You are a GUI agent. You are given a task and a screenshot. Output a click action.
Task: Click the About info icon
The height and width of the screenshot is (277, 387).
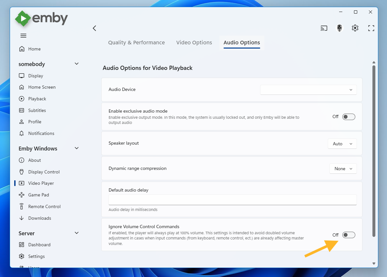22,160
